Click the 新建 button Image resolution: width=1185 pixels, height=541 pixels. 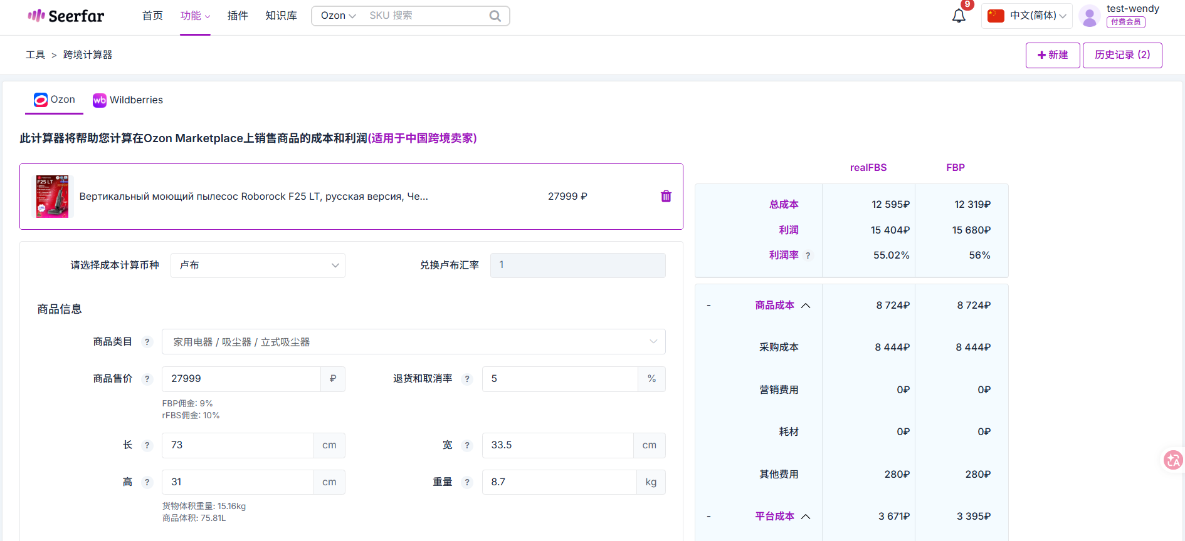click(1053, 55)
